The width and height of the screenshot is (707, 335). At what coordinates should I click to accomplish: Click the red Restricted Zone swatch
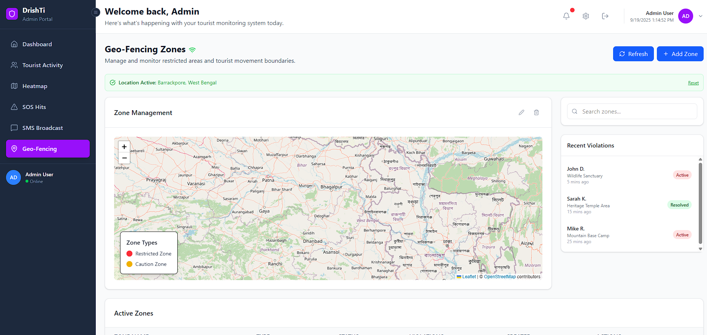[x=129, y=254]
